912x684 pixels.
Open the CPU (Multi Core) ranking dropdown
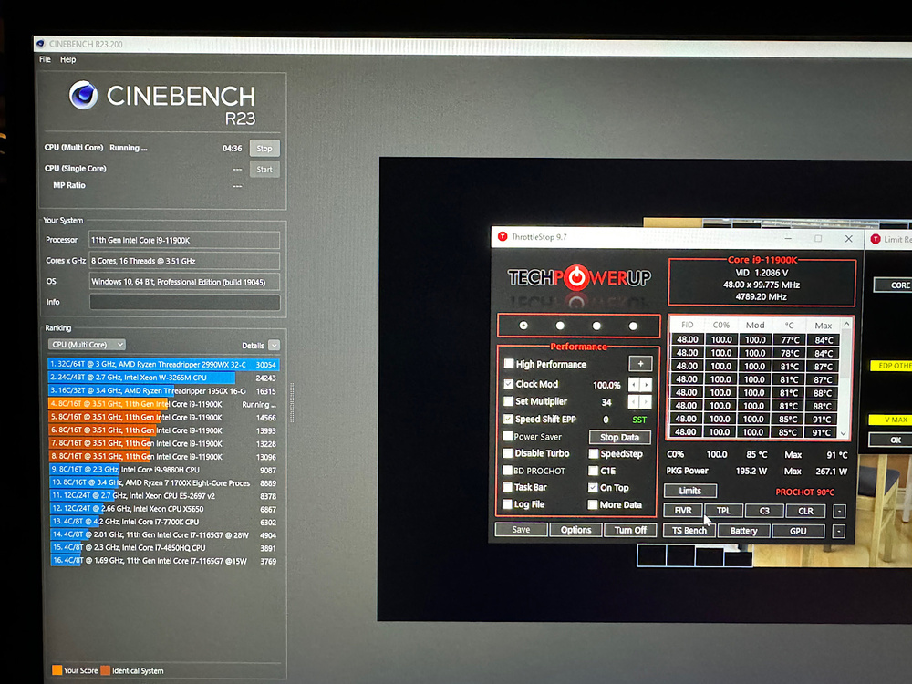point(87,345)
